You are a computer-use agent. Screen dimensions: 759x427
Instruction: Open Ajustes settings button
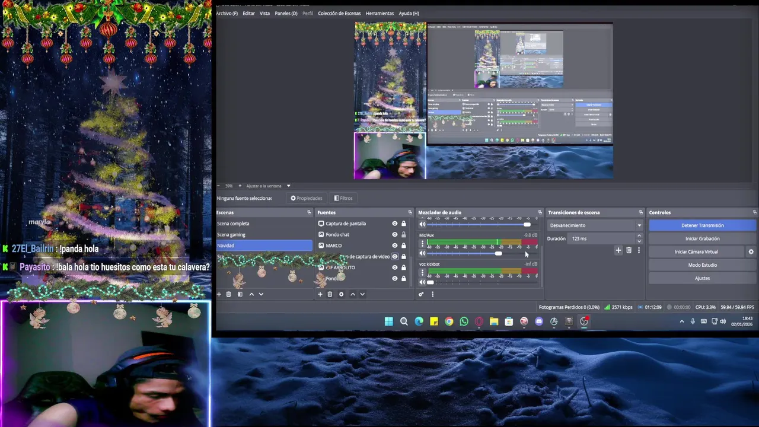[703, 278]
